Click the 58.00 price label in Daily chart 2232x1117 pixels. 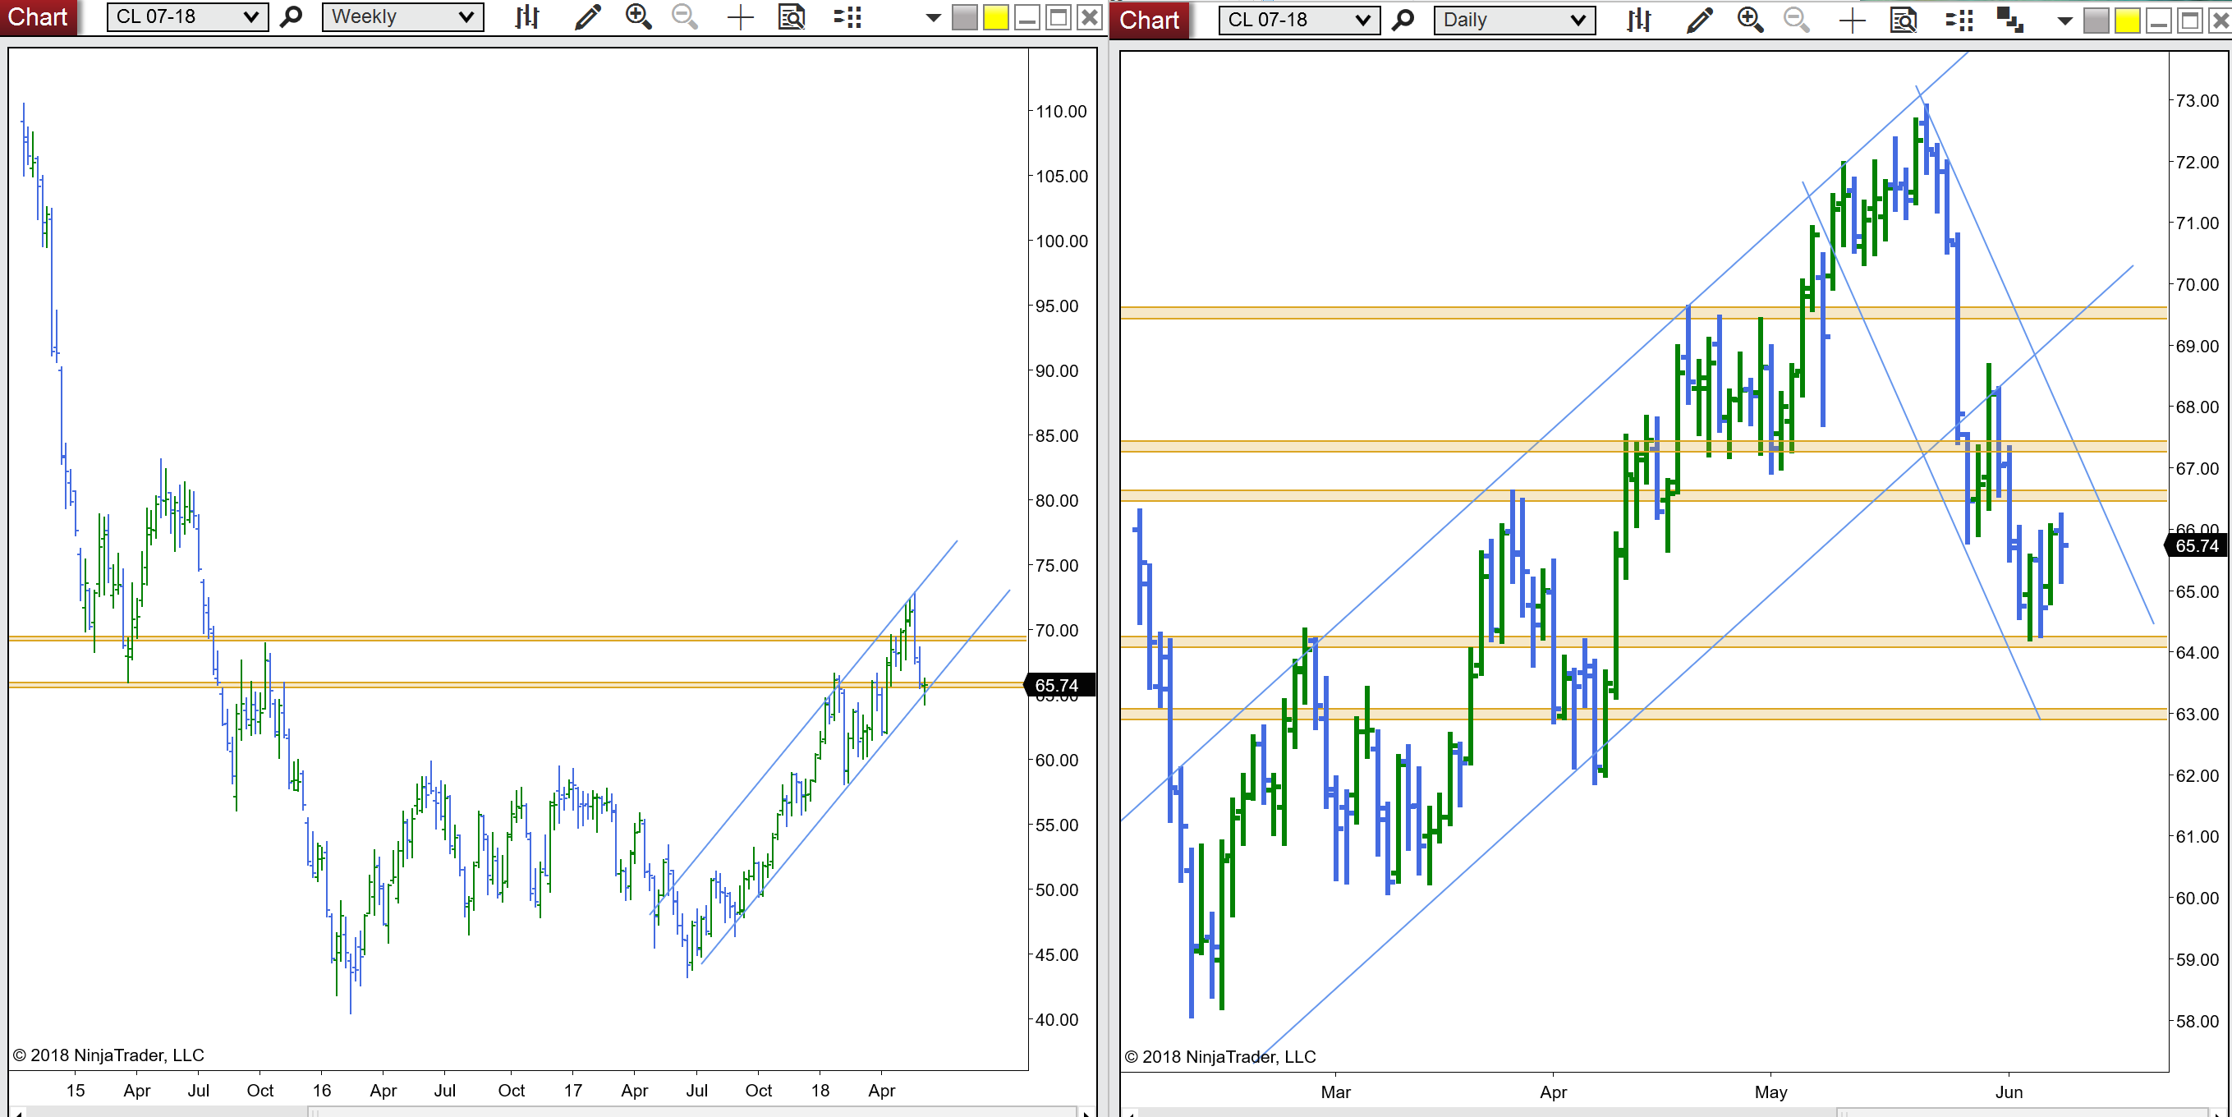click(x=2198, y=1021)
